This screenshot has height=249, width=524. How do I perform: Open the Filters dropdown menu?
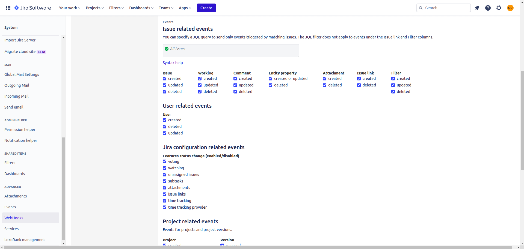coord(116,8)
